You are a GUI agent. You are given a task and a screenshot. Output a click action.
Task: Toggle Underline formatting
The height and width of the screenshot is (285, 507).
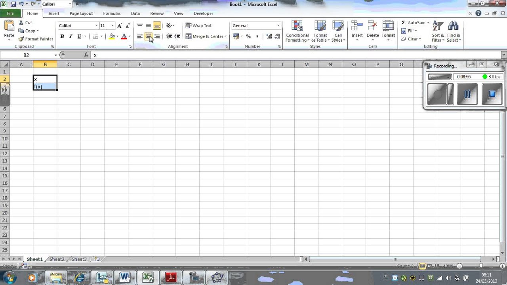(79, 36)
